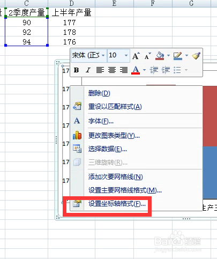Click the Shrink Font icon
Viewport: 217px width, 259px height.
(x=148, y=56)
